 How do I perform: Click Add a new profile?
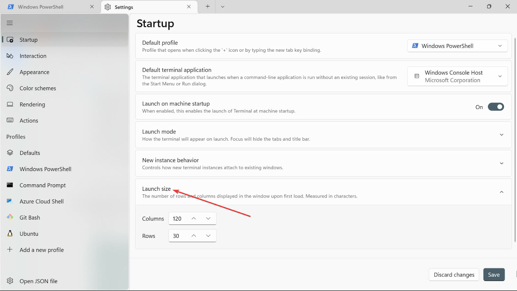click(x=65, y=250)
